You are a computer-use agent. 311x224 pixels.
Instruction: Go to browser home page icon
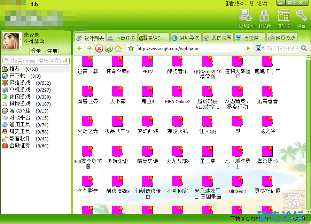click(x=118, y=48)
